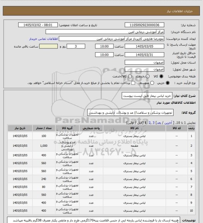Go to آخرین page link
The height and width of the screenshot is (223, 203).
(x=168, y=123)
